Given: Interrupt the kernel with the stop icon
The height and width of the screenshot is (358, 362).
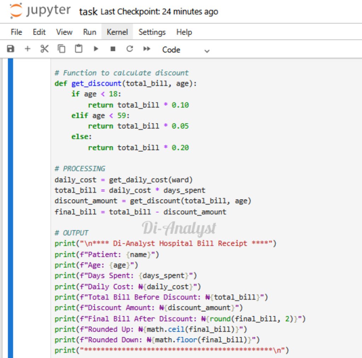Looking at the screenshot, I should (113, 49).
